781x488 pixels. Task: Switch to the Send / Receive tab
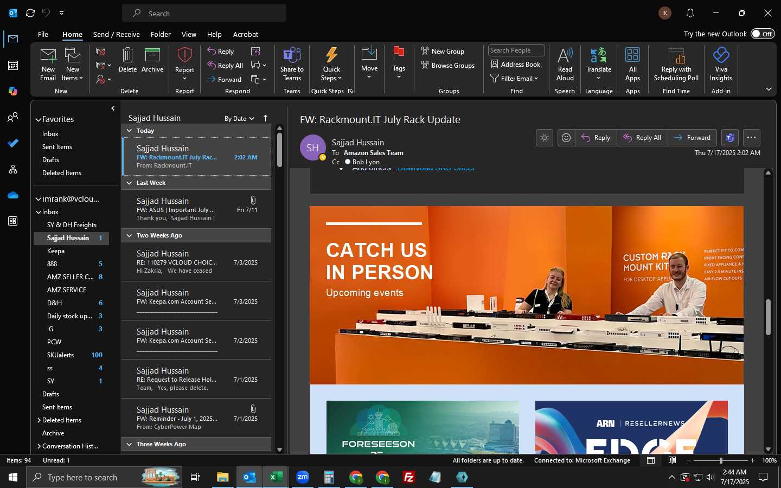116,34
